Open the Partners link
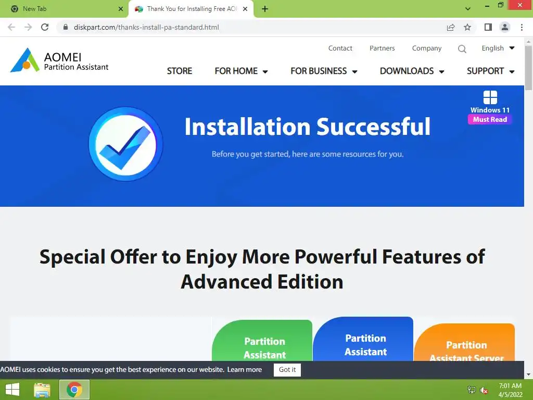Viewport: 533px width, 400px height. click(x=382, y=48)
